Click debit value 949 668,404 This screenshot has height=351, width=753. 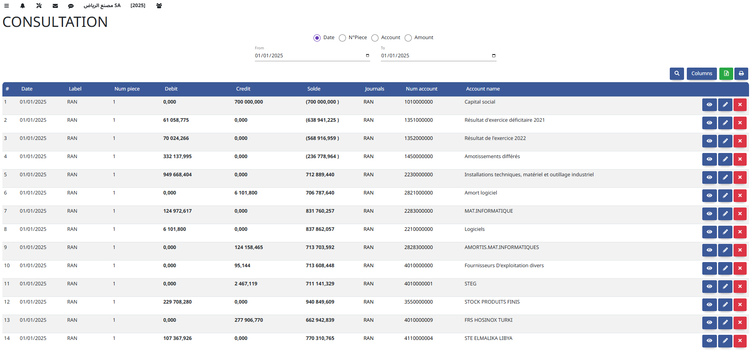coord(177,175)
